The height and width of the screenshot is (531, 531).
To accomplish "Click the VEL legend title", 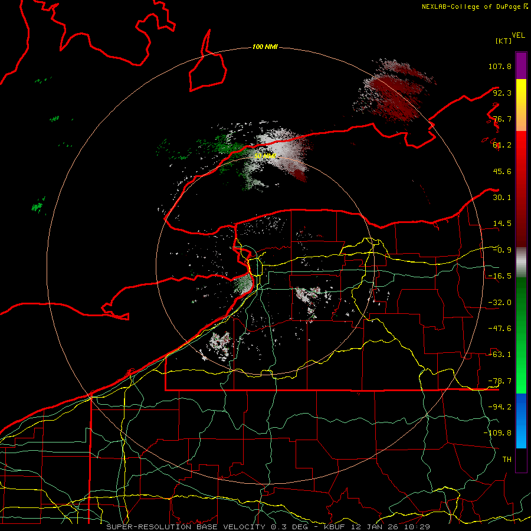I will click(x=518, y=35).
